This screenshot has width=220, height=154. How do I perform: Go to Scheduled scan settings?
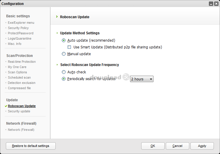pyautogui.click(x=19, y=77)
